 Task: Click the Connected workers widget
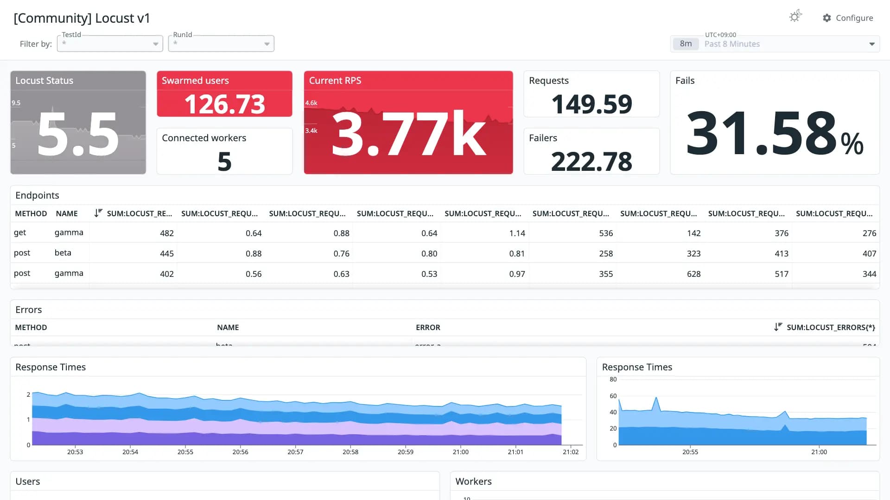click(x=224, y=151)
